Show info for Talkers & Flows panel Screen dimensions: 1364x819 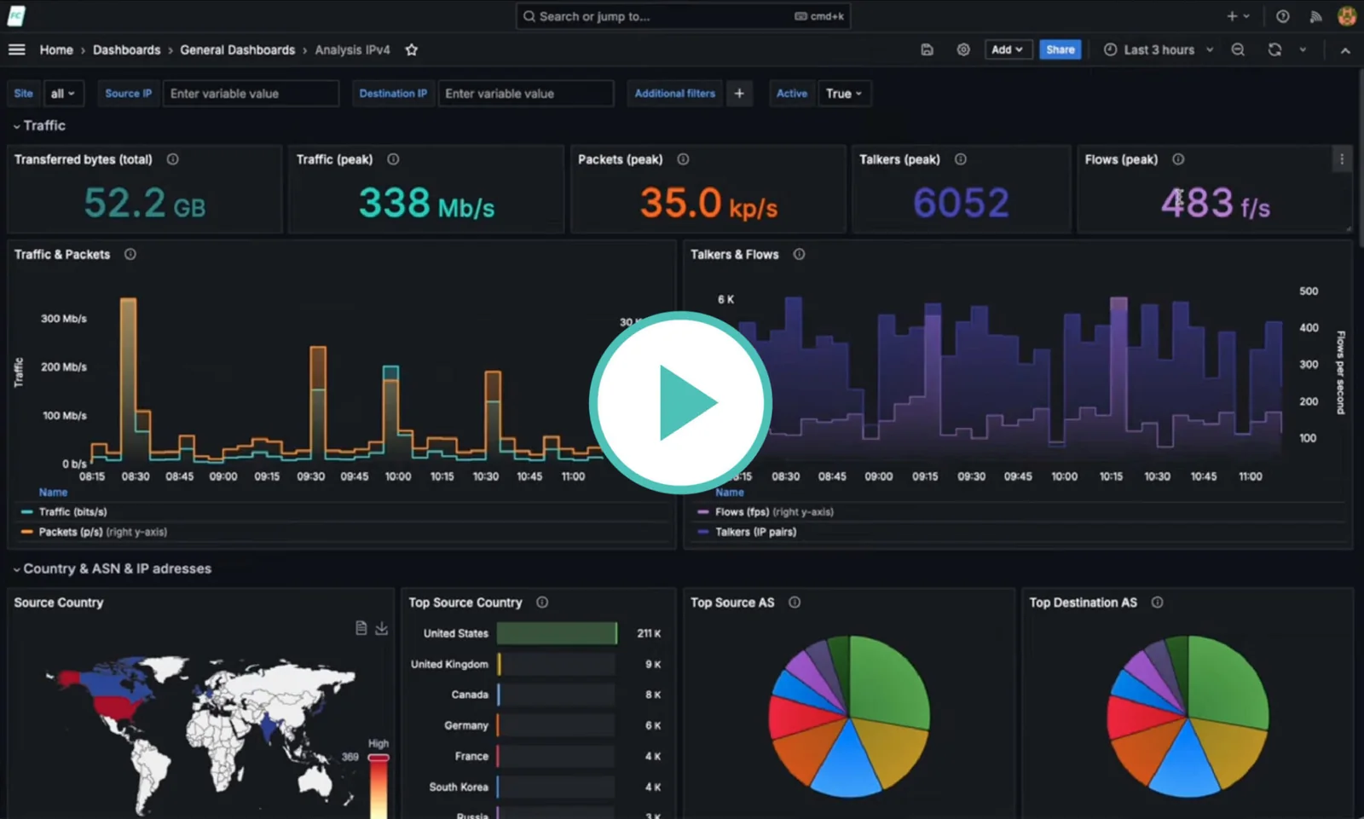[x=799, y=254]
